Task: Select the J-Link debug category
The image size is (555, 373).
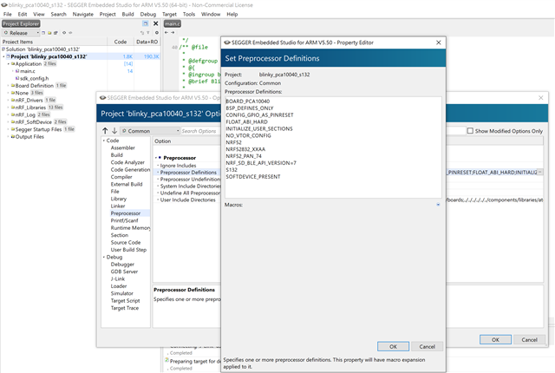Action: point(118,278)
